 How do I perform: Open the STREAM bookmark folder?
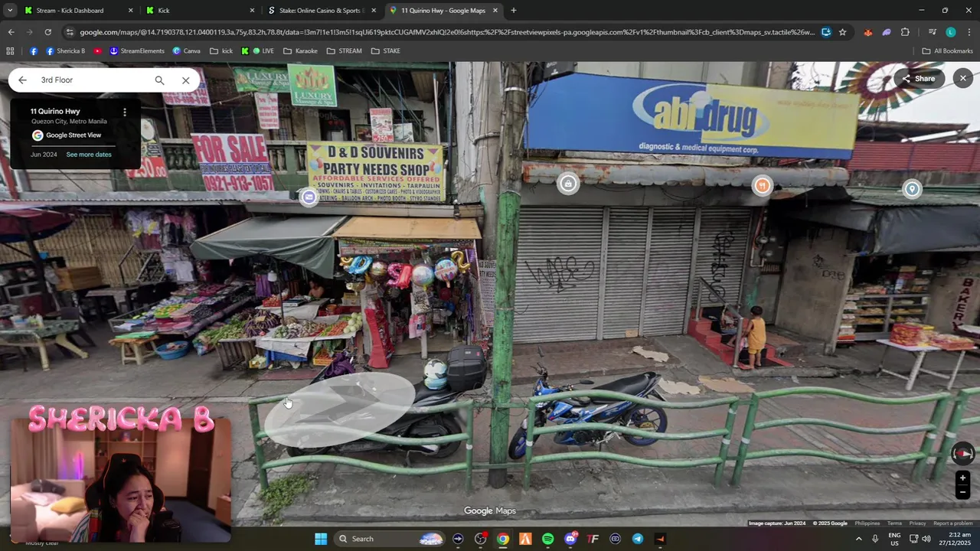click(344, 51)
